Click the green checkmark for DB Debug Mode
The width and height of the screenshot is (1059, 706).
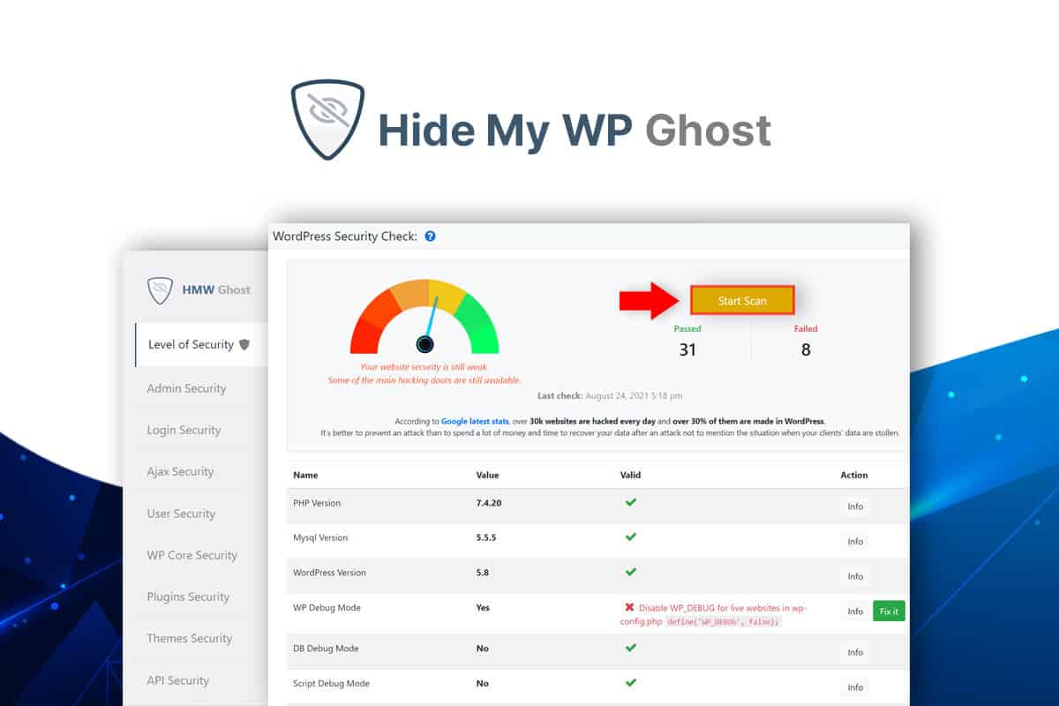630,649
